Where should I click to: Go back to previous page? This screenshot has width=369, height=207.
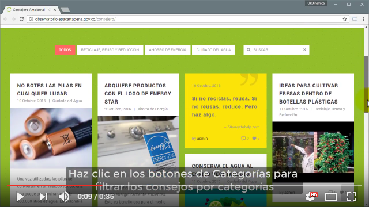[5, 19]
